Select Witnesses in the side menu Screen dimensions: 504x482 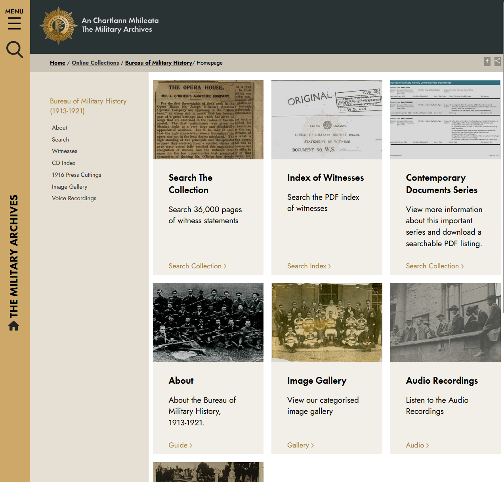(65, 151)
